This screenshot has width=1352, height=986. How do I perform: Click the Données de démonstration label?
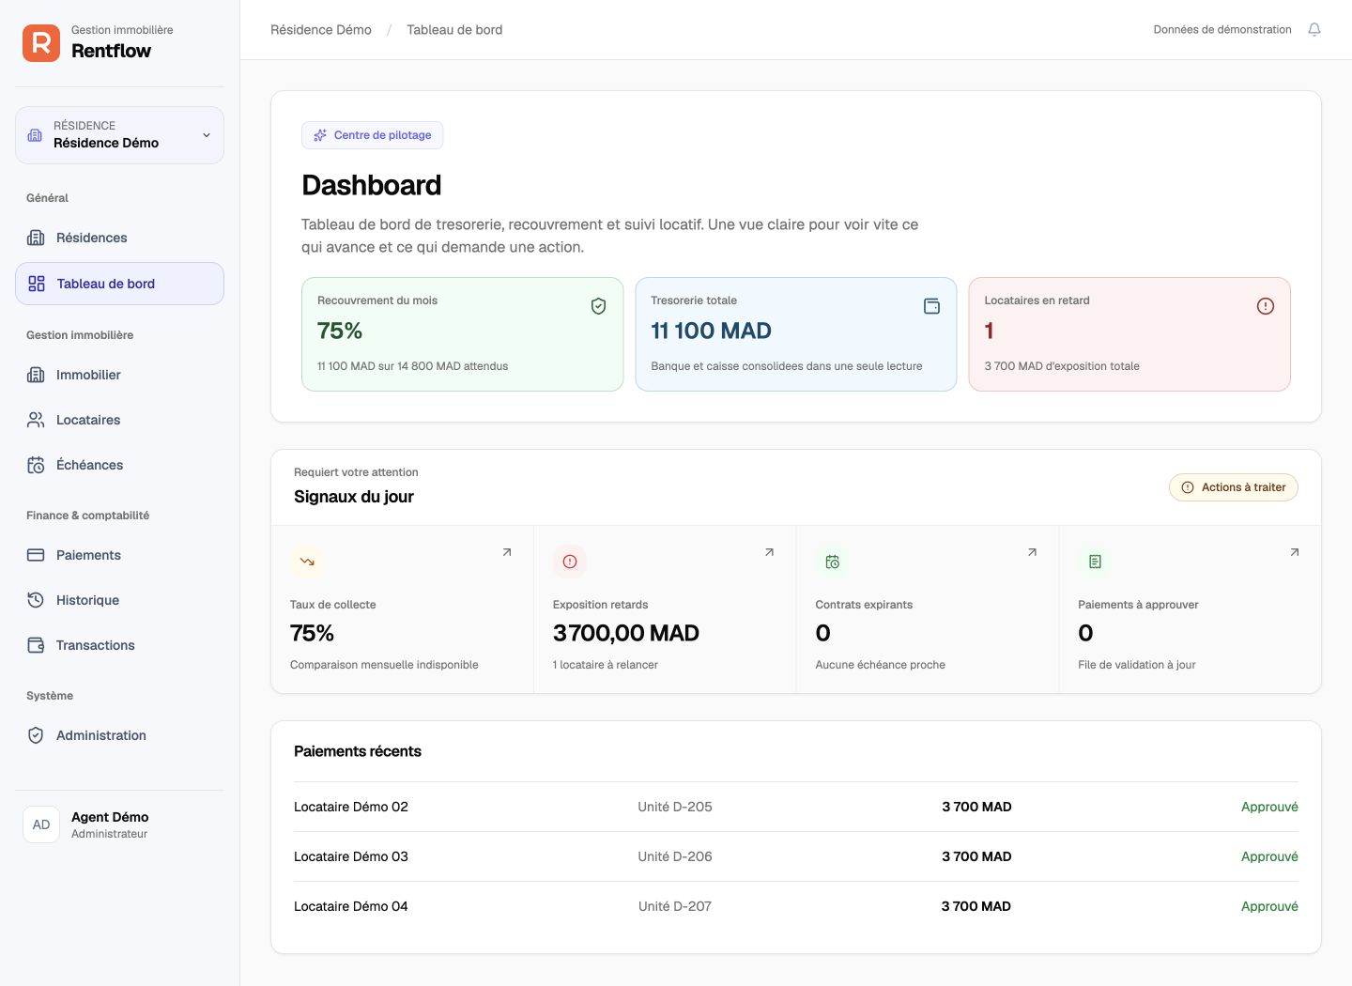[x=1222, y=30]
